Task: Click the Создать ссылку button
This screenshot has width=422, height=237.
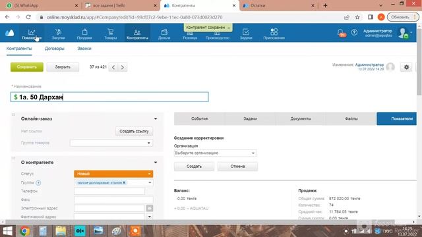Action: [134, 131]
